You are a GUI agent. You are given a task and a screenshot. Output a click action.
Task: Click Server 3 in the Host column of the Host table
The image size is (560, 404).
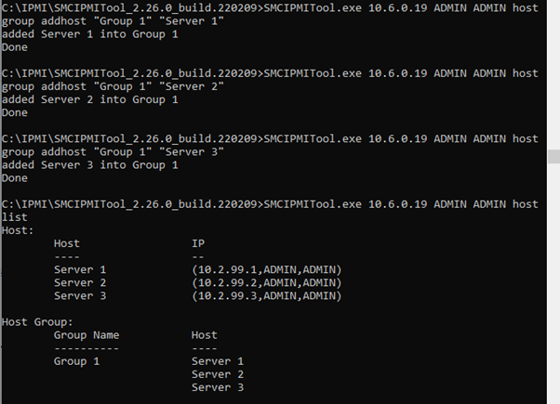point(80,295)
